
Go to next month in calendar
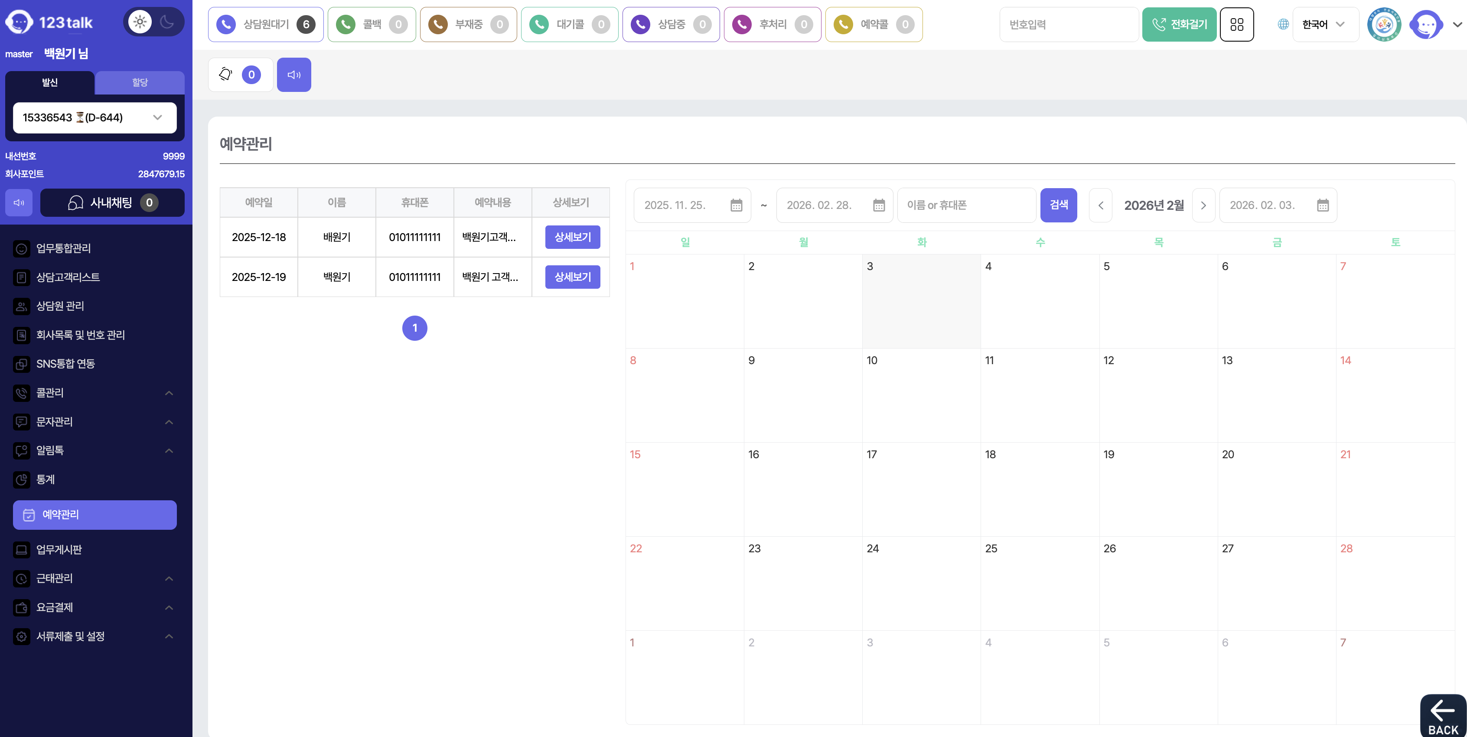(1203, 205)
